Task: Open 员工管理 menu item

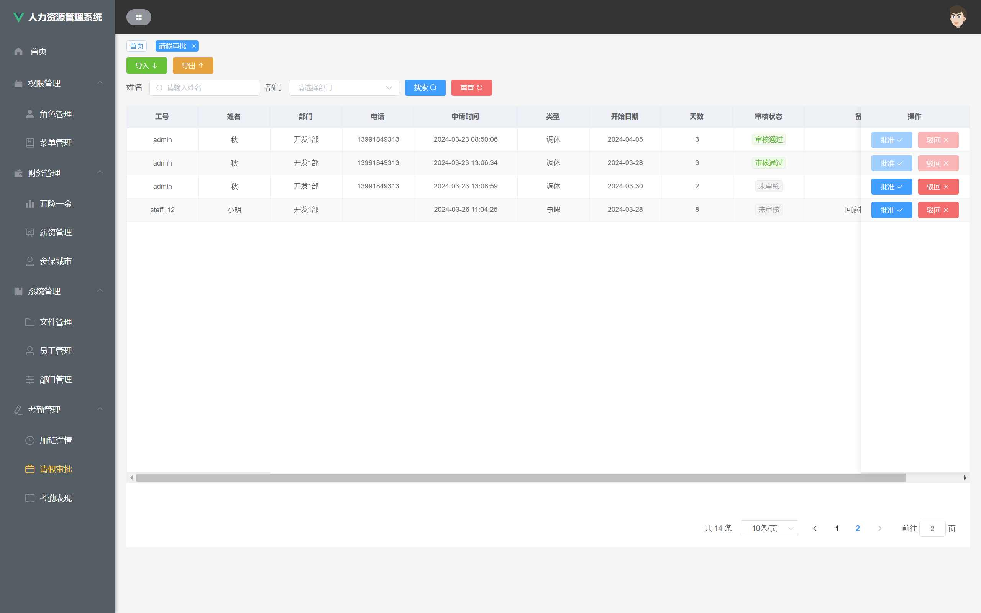Action: pyautogui.click(x=57, y=351)
